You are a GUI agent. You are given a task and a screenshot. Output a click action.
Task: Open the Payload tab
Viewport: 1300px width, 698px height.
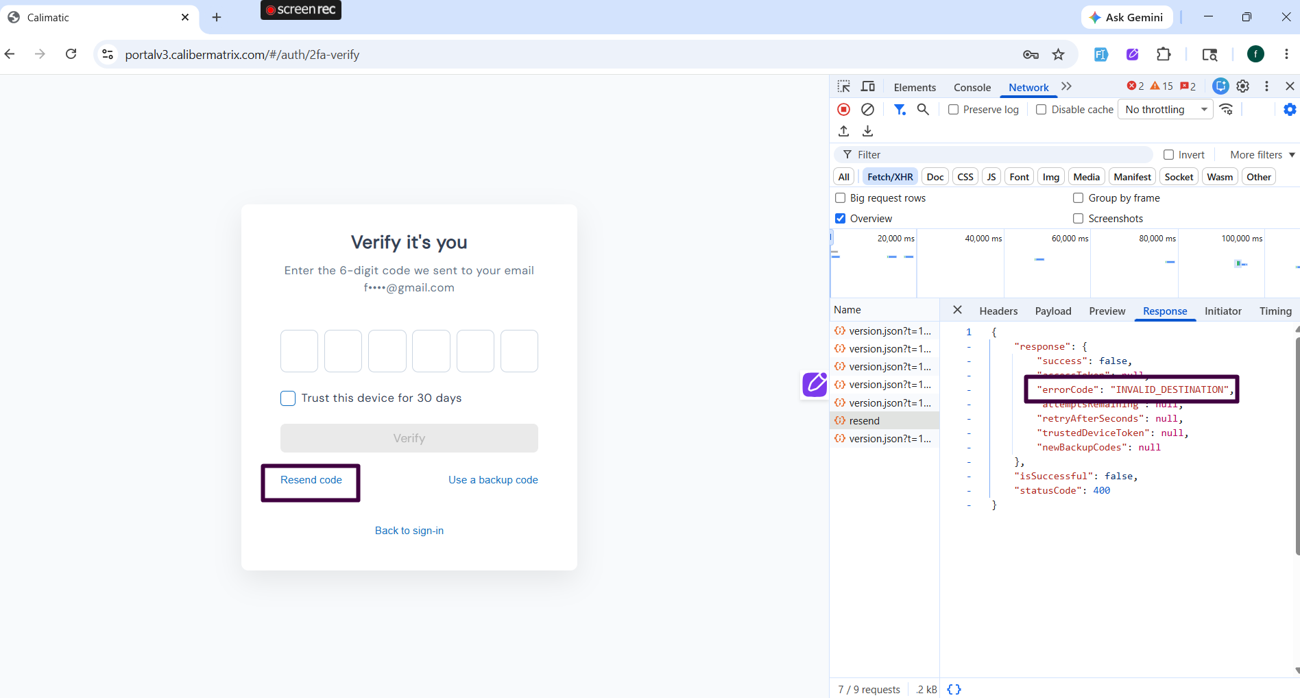click(1053, 311)
